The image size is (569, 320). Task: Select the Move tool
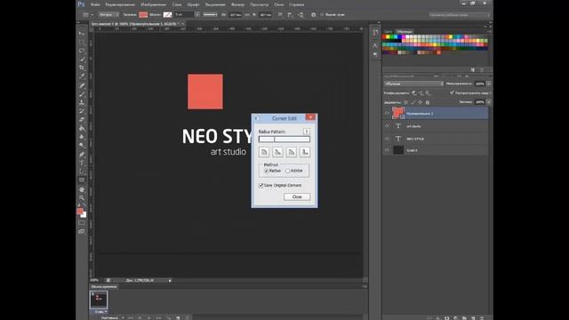point(82,33)
